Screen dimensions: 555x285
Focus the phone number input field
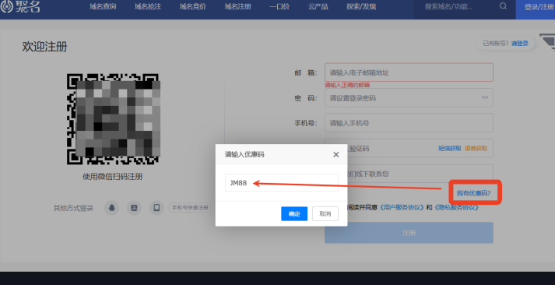tap(409, 123)
